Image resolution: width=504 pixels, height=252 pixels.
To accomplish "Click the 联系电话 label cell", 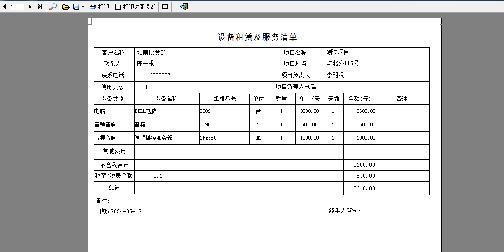I will pos(114,76).
